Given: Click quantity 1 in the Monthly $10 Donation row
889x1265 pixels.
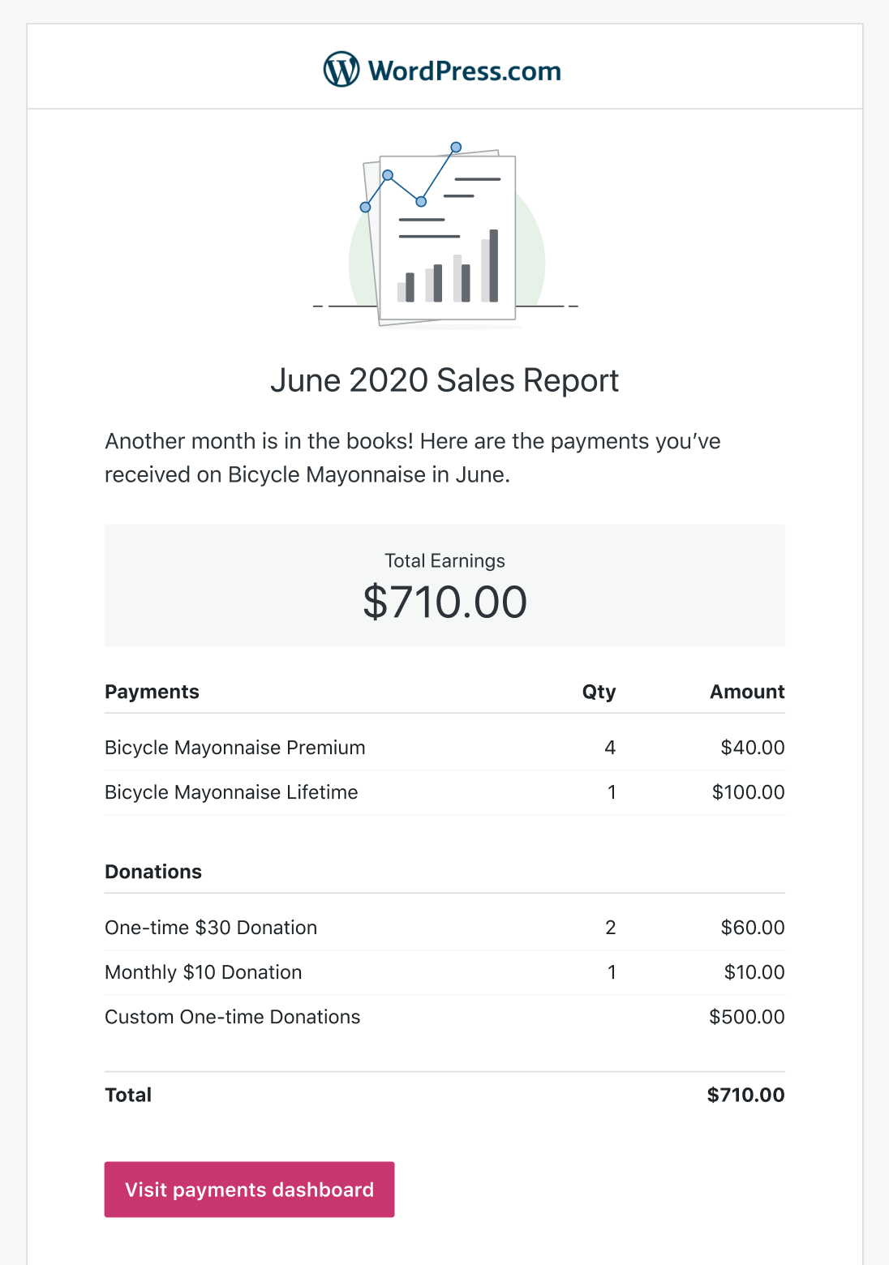Looking at the screenshot, I should pos(612,972).
